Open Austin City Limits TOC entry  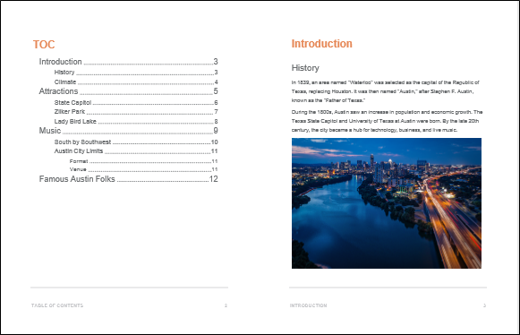(136, 151)
